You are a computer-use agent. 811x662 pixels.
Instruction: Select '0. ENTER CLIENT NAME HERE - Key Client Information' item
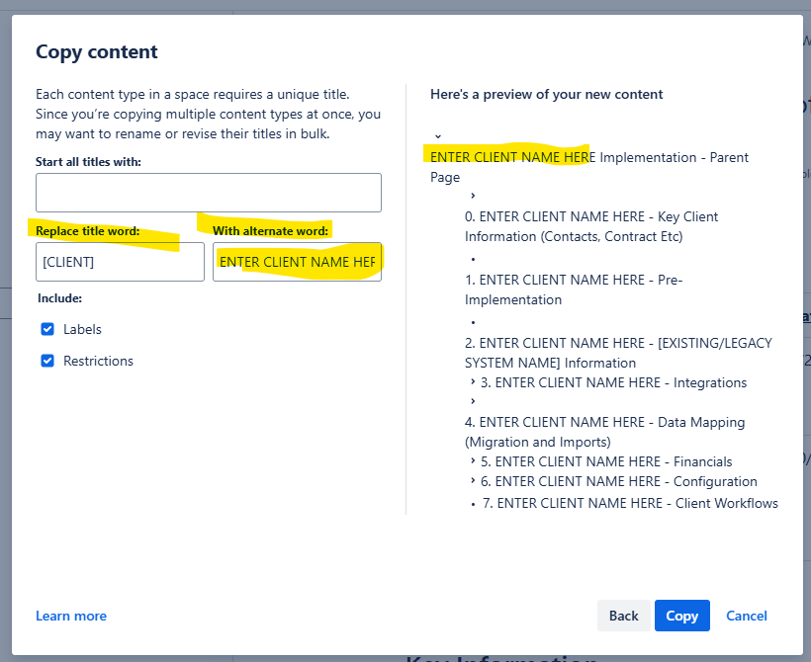pyautogui.click(x=591, y=226)
